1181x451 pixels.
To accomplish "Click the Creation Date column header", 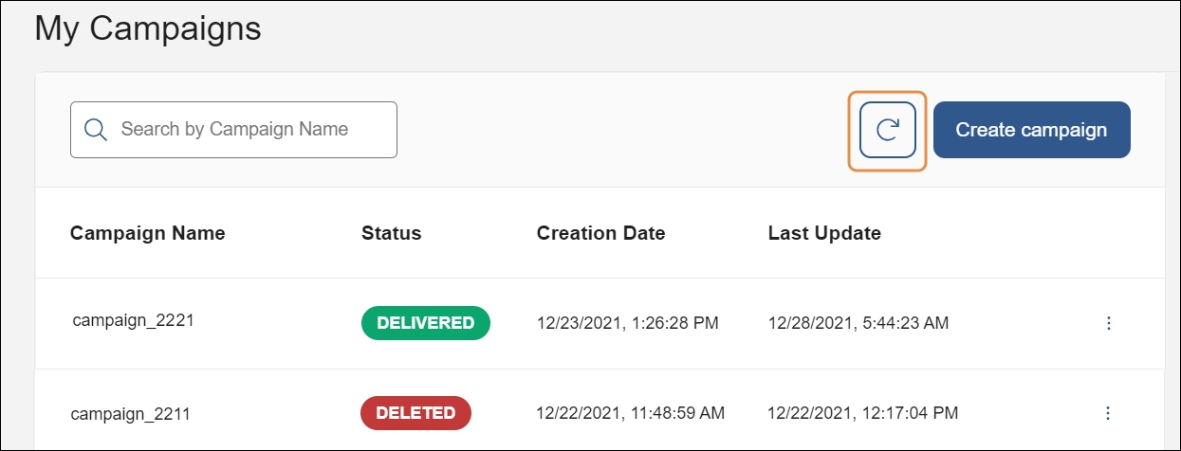I will pyautogui.click(x=600, y=233).
